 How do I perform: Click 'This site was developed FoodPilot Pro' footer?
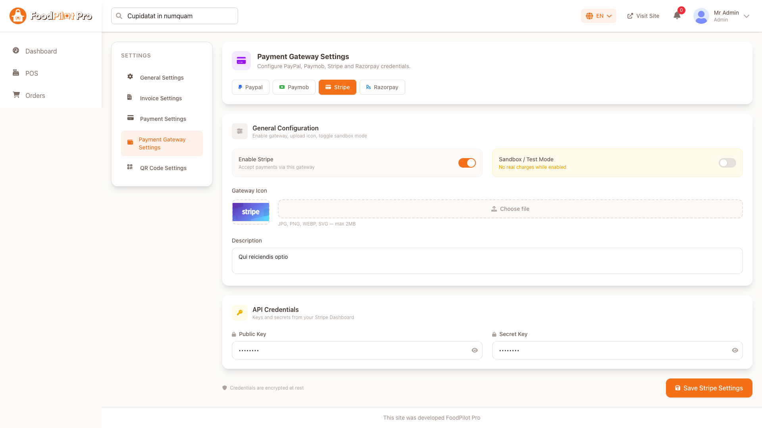click(432, 418)
